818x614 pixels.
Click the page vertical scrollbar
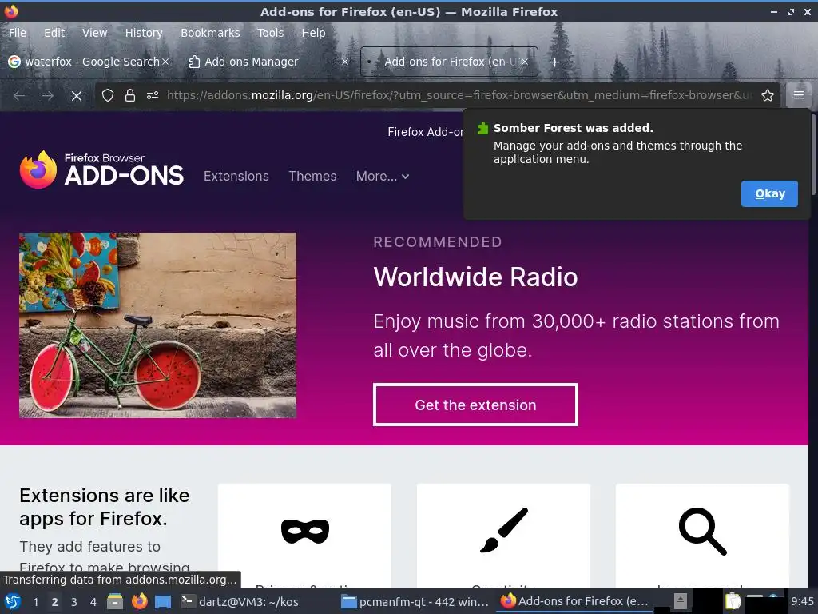coord(812,154)
